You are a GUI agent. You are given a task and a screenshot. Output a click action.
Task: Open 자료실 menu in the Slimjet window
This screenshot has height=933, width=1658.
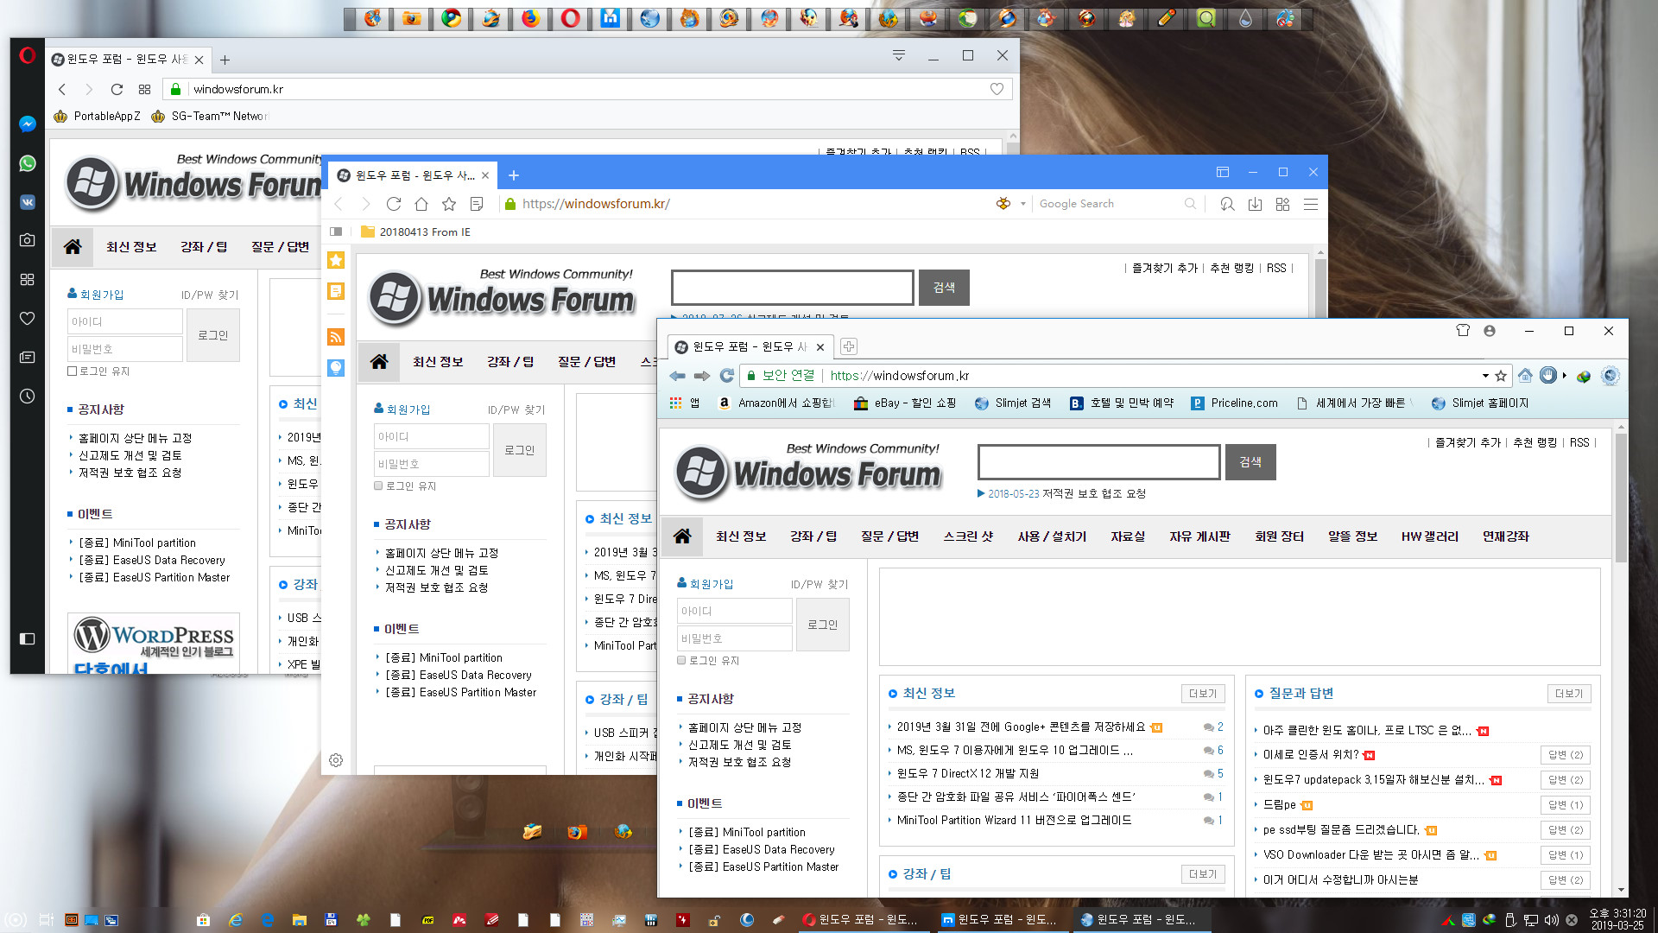click(1128, 536)
